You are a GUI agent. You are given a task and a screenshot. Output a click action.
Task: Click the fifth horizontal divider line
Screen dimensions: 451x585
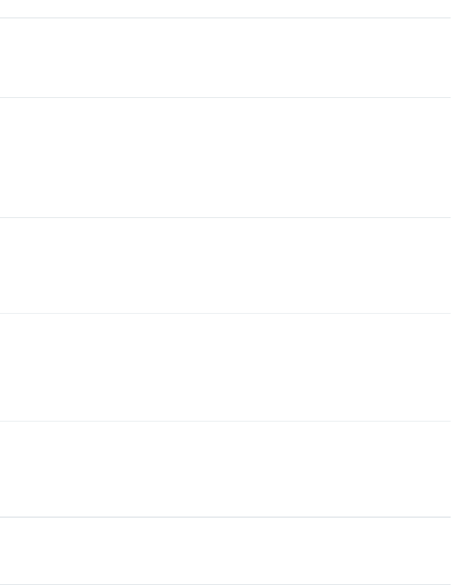(225, 421)
